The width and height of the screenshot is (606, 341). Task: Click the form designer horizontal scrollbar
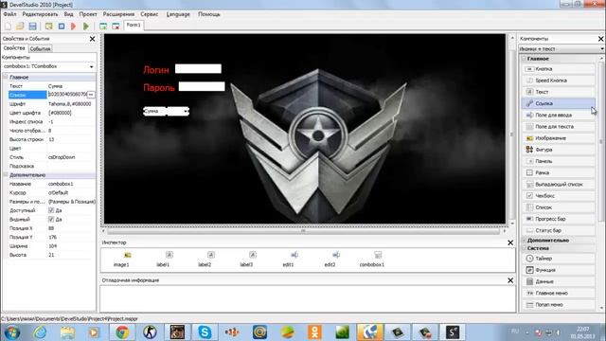coord(303,231)
